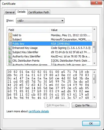Select the Subject Key Identifier row
Image resolution: width=104 pixels, height=130 pixels.
pos(50,52)
